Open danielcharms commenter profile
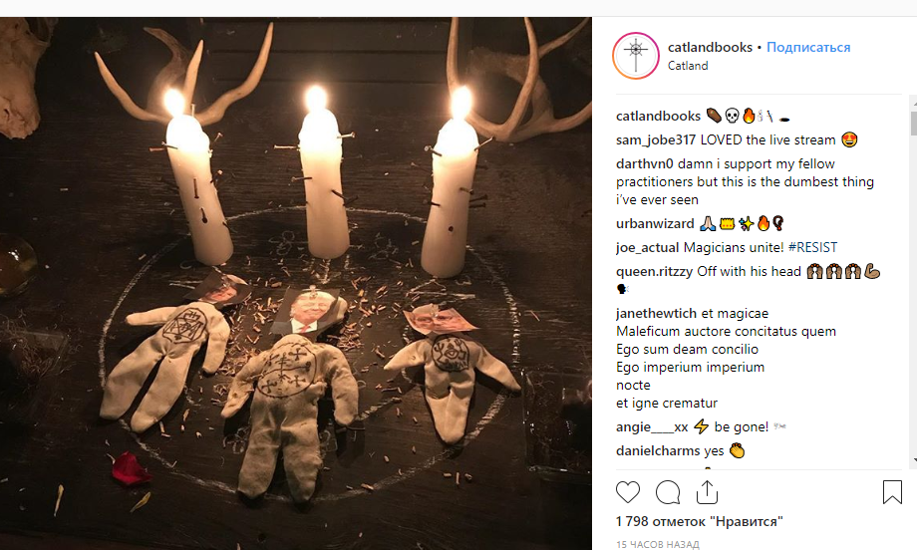Screen dimensions: 917x550 tap(658, 450)
